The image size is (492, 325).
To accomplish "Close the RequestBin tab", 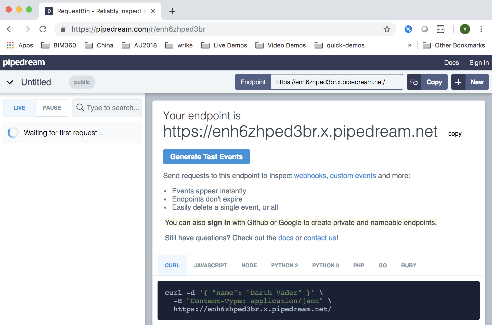I will (x=153, y=11).
